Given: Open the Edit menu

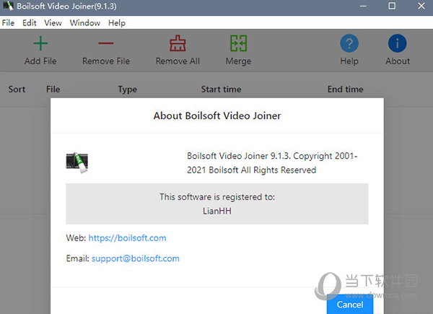Looking at the screenshot, I should point(30,22).
